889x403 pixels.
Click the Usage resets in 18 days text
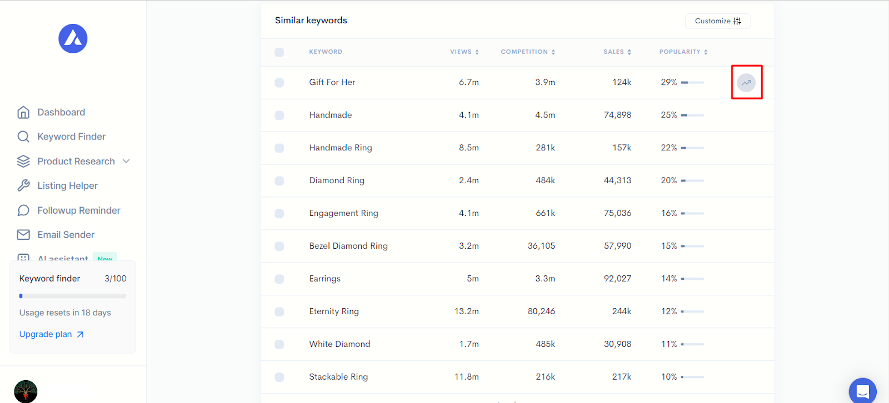(x=65, y=313)
